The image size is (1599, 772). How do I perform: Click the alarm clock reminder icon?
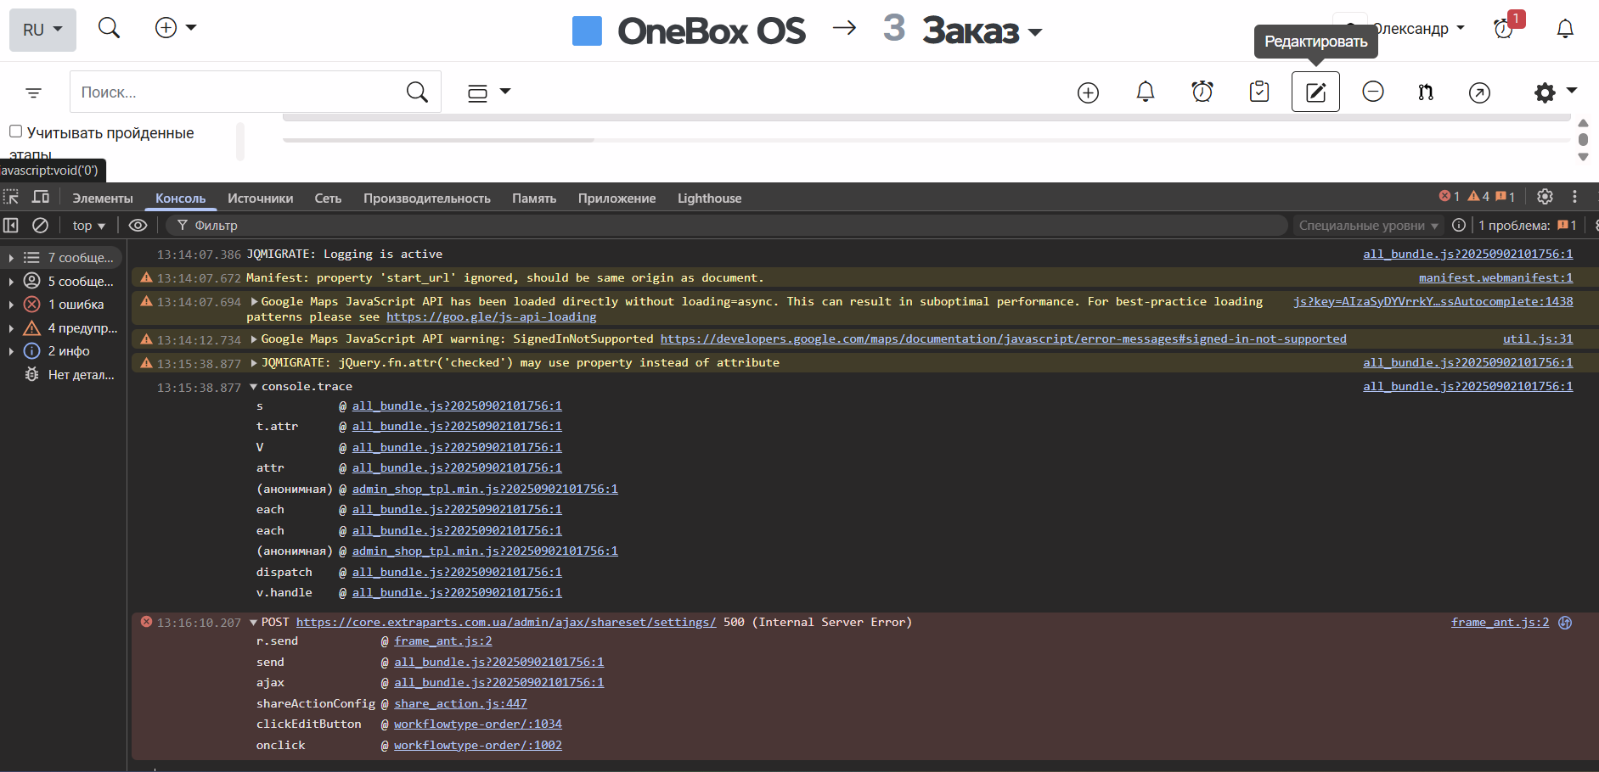1202,92
